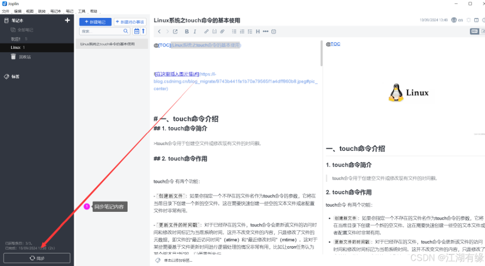Viewport: 485px width, 266px height.
Task: Open the 笔记本 menu in the menu bar
Action: coord(56,11)
